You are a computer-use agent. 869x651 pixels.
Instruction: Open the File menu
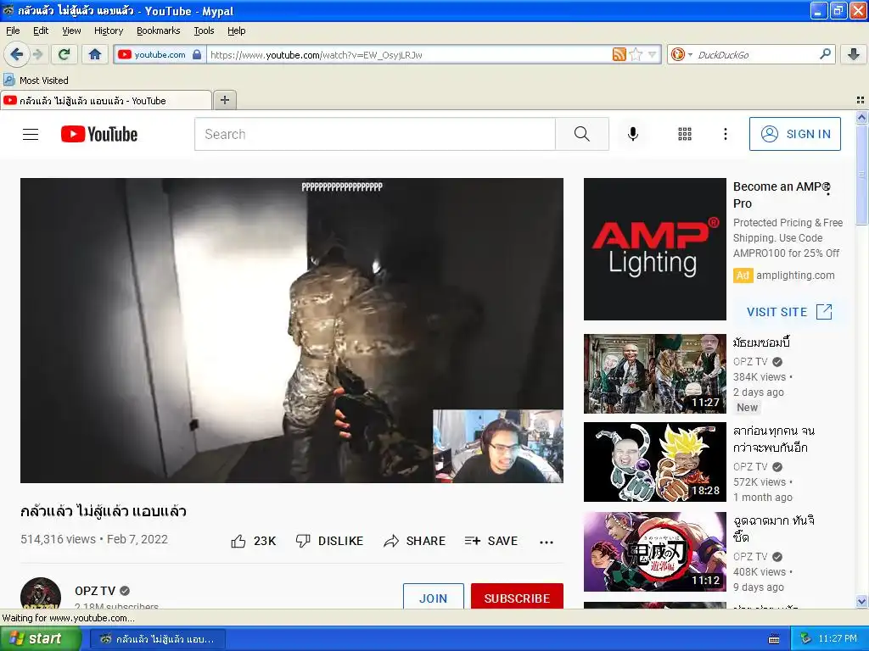click(12, 31)
